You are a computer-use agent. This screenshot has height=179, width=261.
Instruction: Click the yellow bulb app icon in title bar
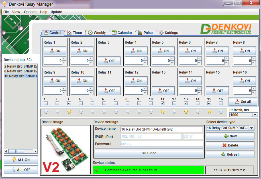tap(5, 4)
